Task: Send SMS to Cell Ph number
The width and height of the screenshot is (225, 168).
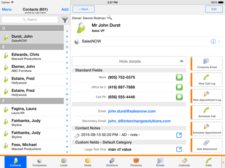Action: pyautogui.click(x=179, y=97)
